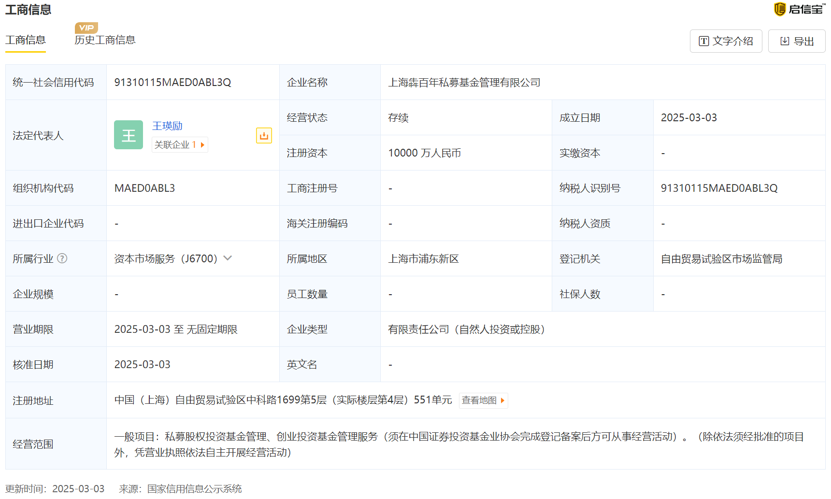Image resolution: width=831 pixels, height=499 pixels.
Task: Click the 导出 export button
Action: pyautogui.click(x=797, y=41)
